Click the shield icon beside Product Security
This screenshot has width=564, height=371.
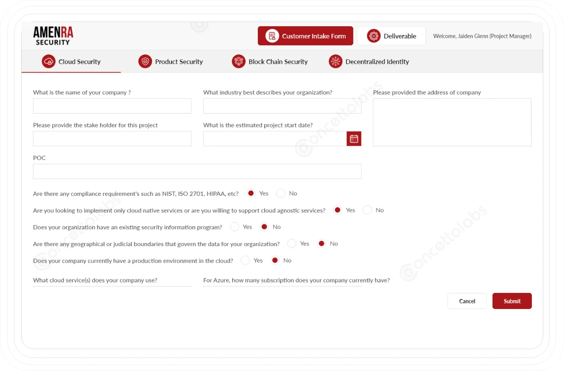145,61
